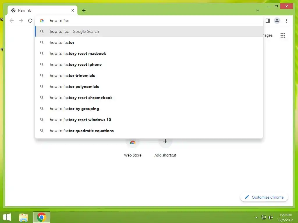
Task: Click the Chrome icon in the tab title
Action: pyautogui.click(x=13, y=10)
